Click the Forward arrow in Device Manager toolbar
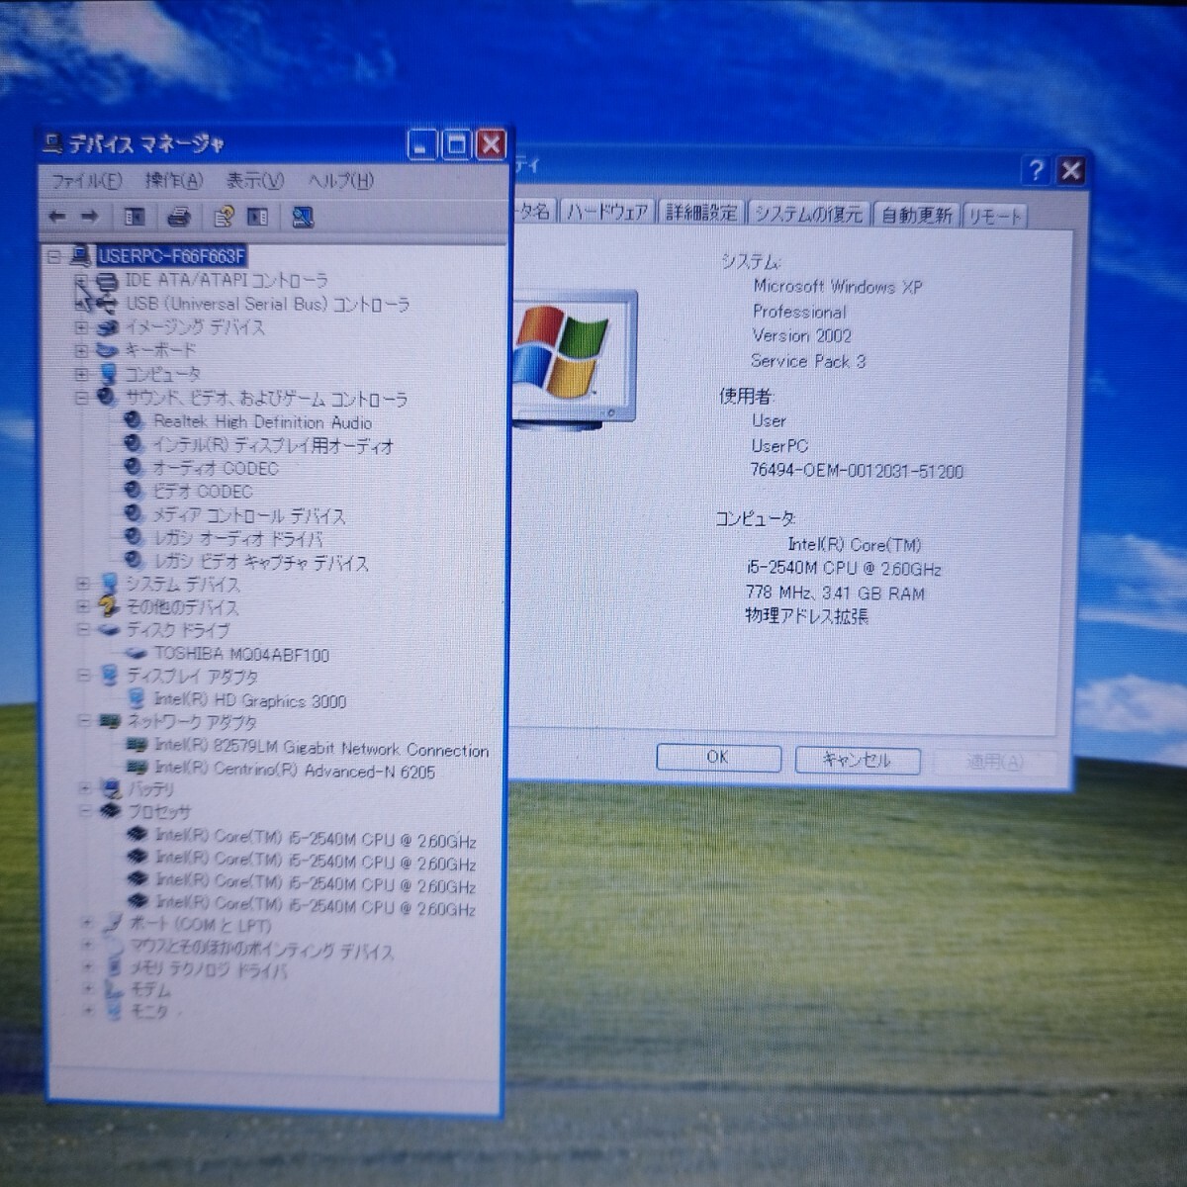1187x1187 pixels. coord(89,217)
